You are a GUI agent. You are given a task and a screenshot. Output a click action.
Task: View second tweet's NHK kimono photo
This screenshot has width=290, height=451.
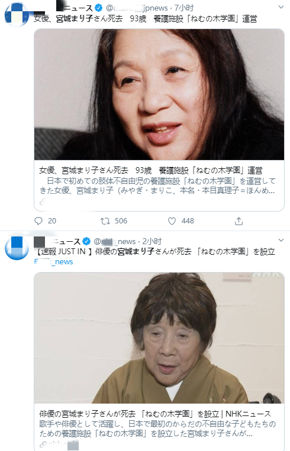(x=159, y=338)
